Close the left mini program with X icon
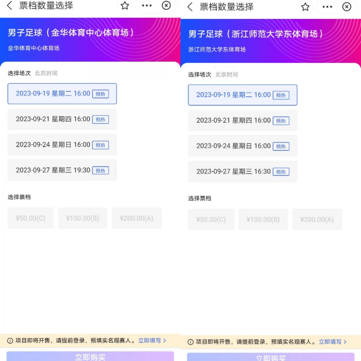This screenshot has height=361, width=361. 166,5
